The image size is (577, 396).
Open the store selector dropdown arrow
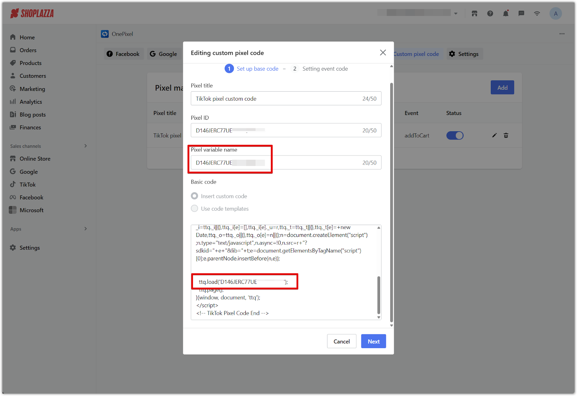pyautogui.click(x=456, y=14)
